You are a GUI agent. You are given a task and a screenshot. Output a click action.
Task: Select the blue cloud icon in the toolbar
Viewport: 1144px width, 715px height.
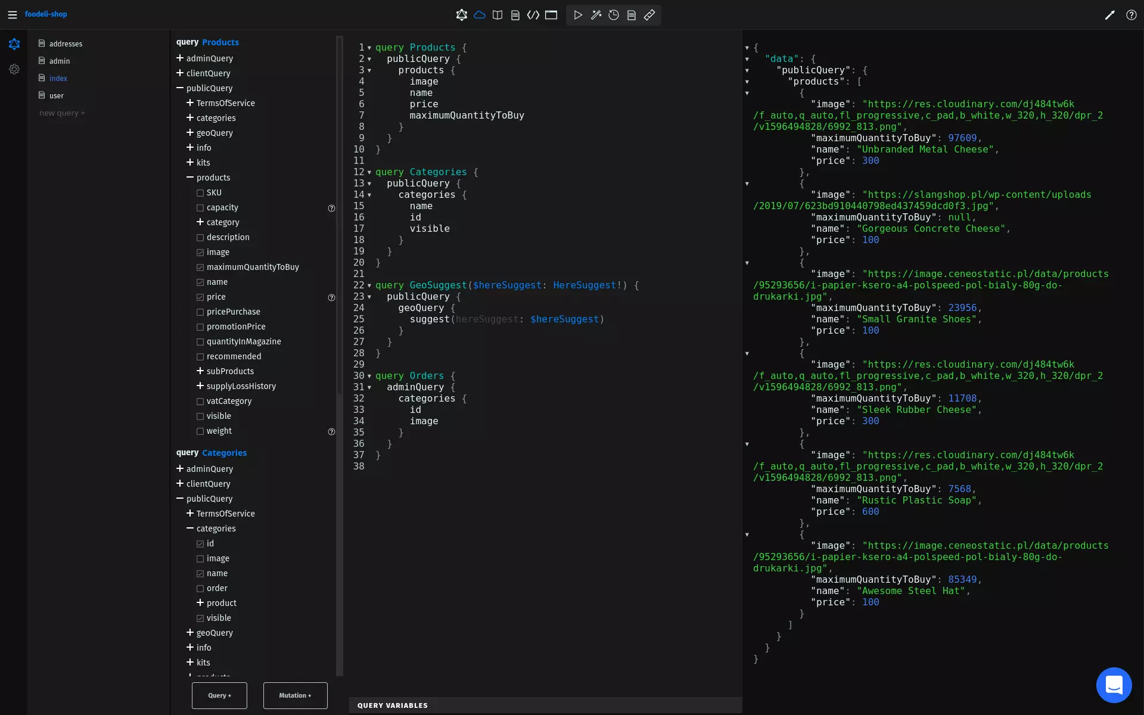(x=480, y=15)
